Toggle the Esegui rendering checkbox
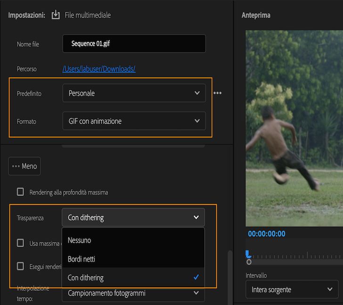343x305 pixels. click(20, 266)
